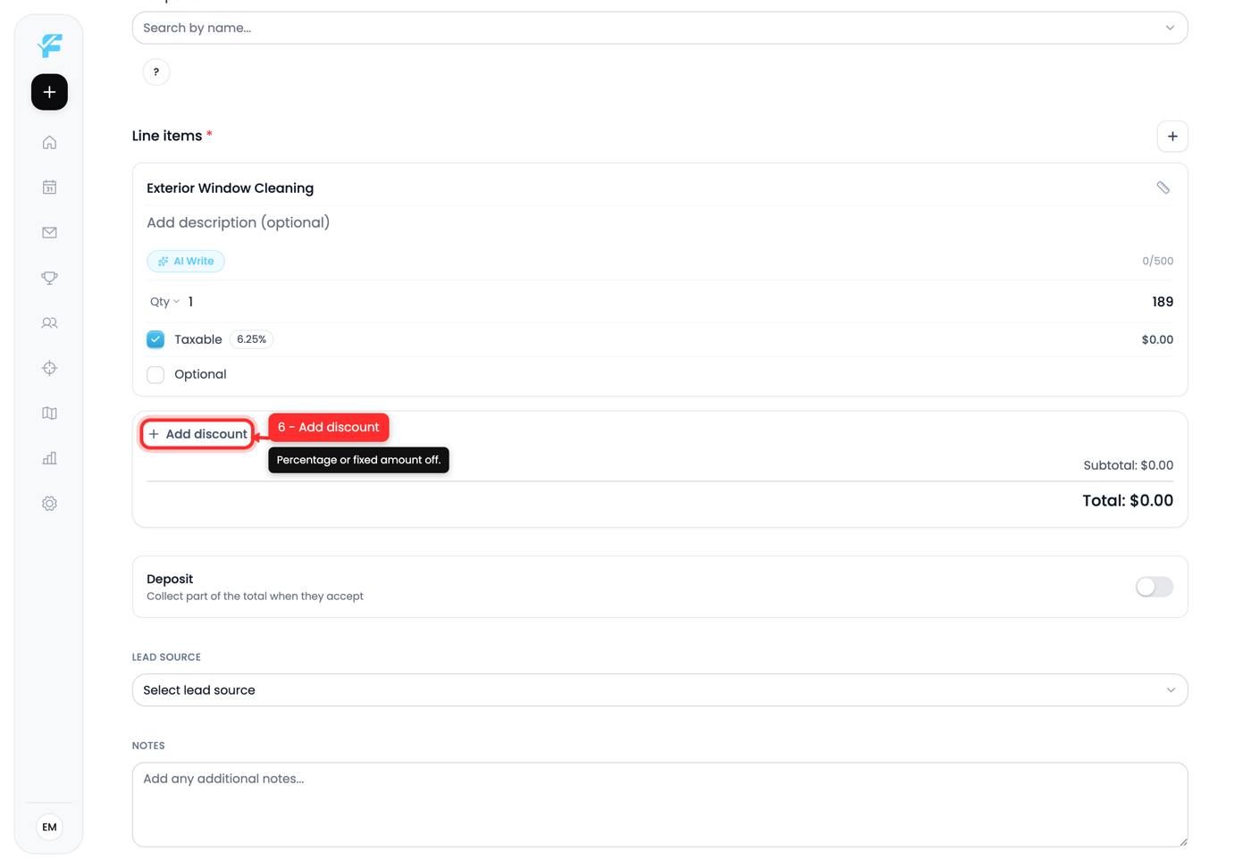Open the calendar sidebar icon
1251x868 pixels.
[x=49, y=188]
